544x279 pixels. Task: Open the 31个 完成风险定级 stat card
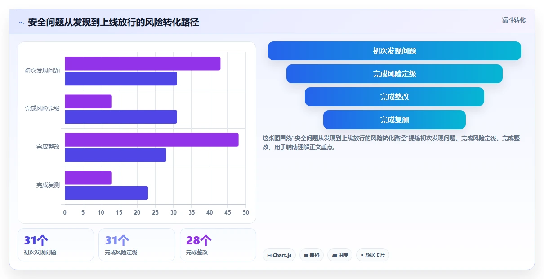point(137,245)
